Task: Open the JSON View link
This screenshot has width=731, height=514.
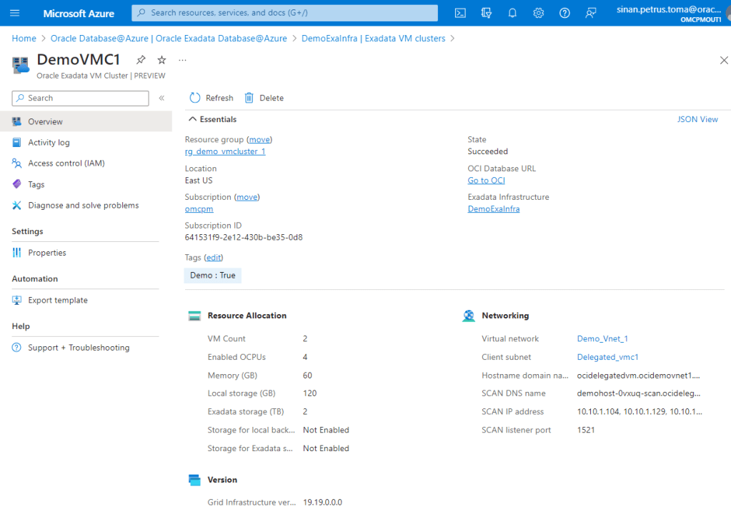Action: click(x=697, y=119)
